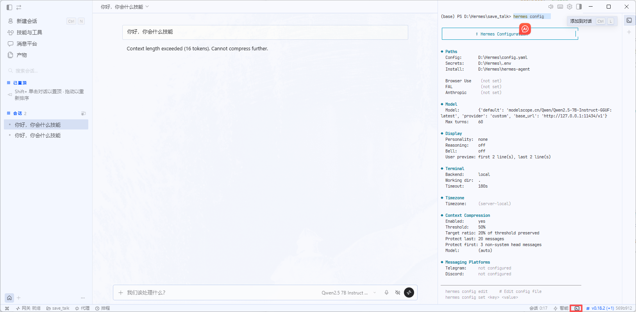Open the three-dot menu at sidebar bottom
This screenshot has height=312, width=636.
tap(82, 298)
